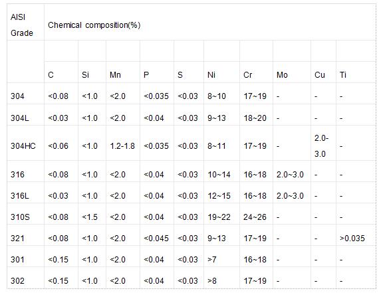Click the >7 Ni value for 301
The height and width of the screenshot is (295, 383).
pos(212,259)
